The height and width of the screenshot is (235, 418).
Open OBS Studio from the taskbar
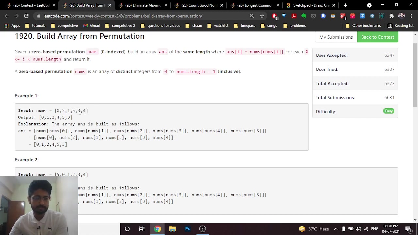(x=202, y=229)
